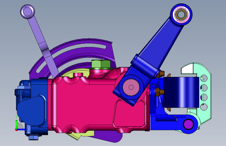The height and width of the screenshot is (146, 226).
Task: Click the blue Z axis of the triad
Action: (22, 129)
